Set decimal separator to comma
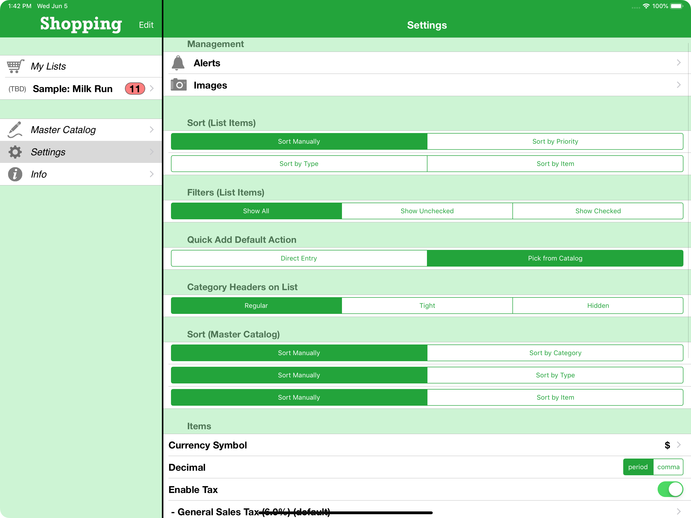 click(668, 467)
